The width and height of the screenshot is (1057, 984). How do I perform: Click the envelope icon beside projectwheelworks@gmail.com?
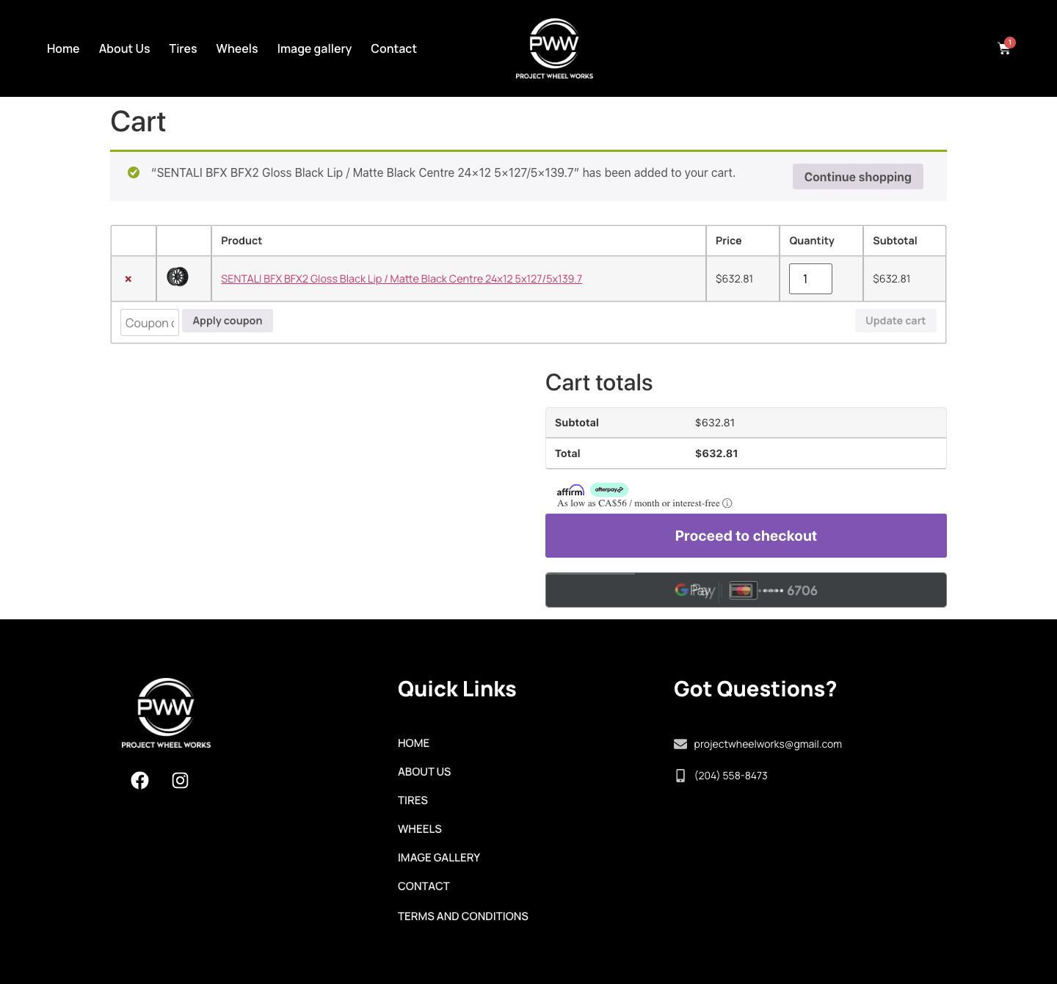tap(680, 743)
